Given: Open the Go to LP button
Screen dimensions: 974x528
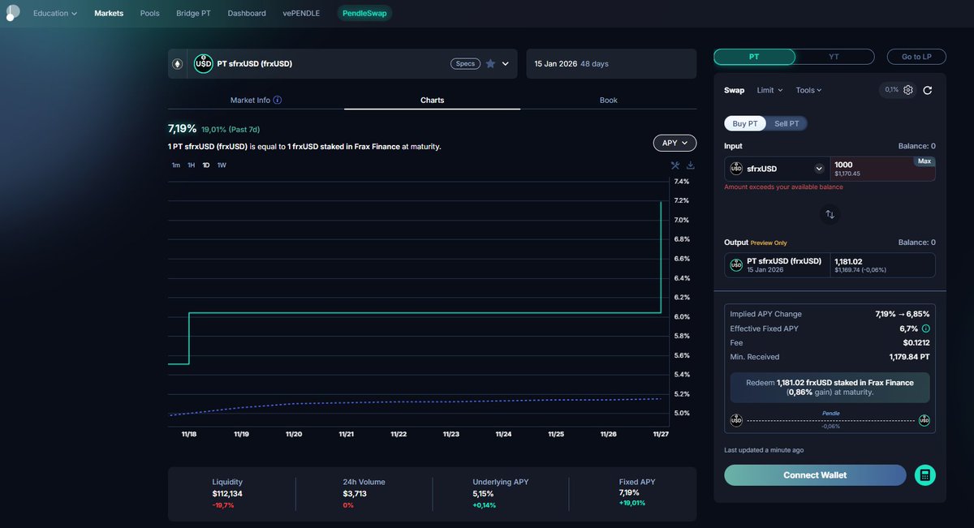Looking at the screenshot, I should tap(916, 56).
